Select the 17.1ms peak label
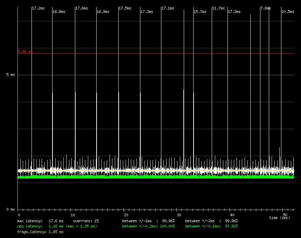Screen dimensions: 301x238 pyautogui.click(x=168, y=8)
